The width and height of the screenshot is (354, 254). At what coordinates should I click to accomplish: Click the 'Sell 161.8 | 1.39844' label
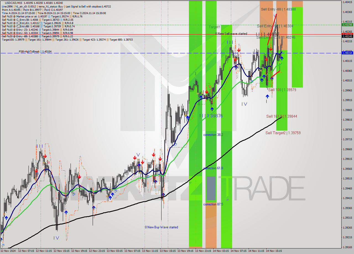[282, 116]
